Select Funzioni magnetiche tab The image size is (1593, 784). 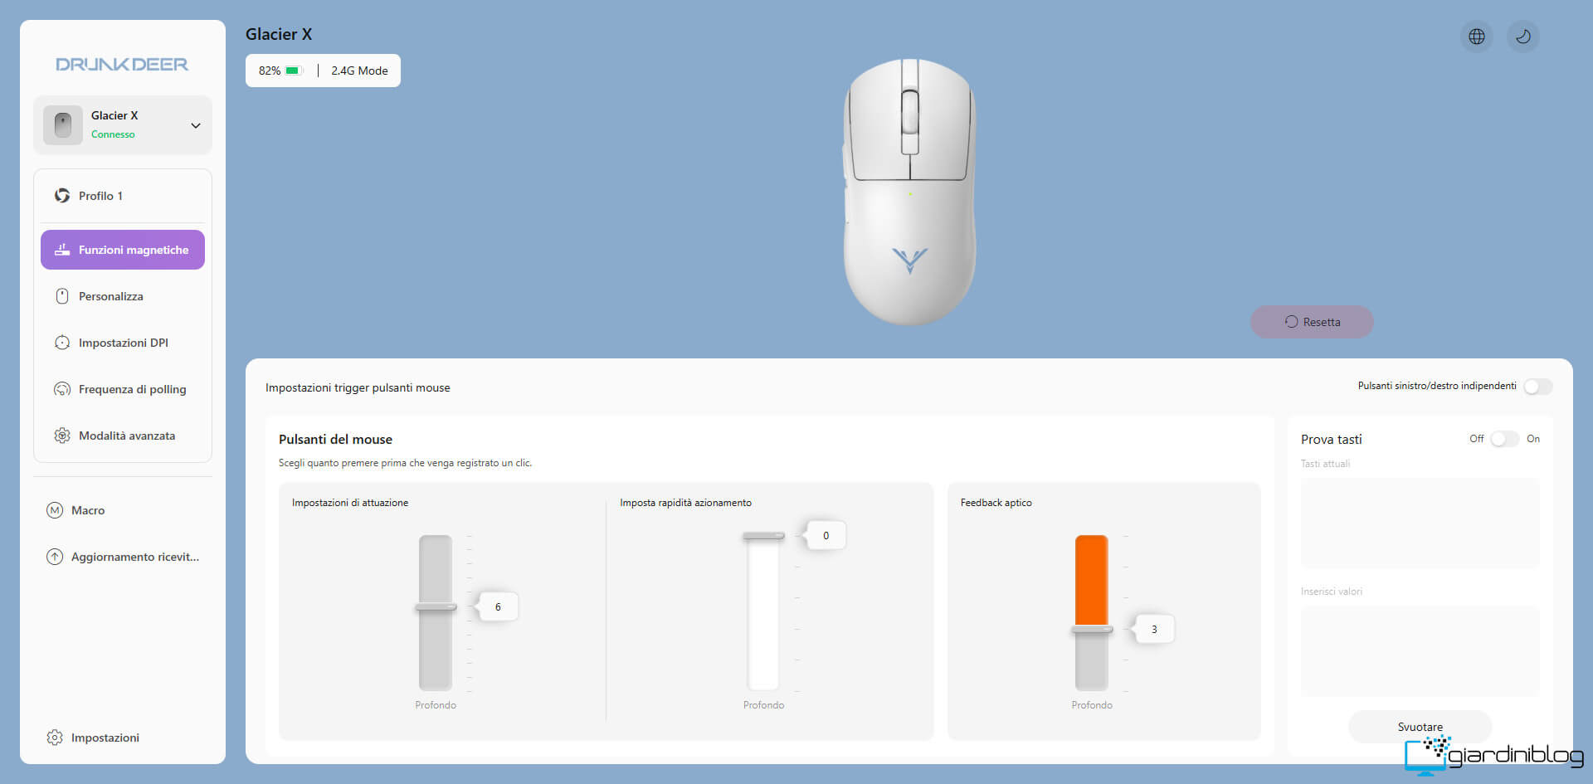(123, 250)
